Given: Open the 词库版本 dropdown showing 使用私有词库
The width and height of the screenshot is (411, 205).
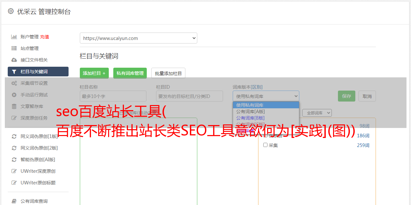Looking at the screenshot, I should click(x=266, y=96).
